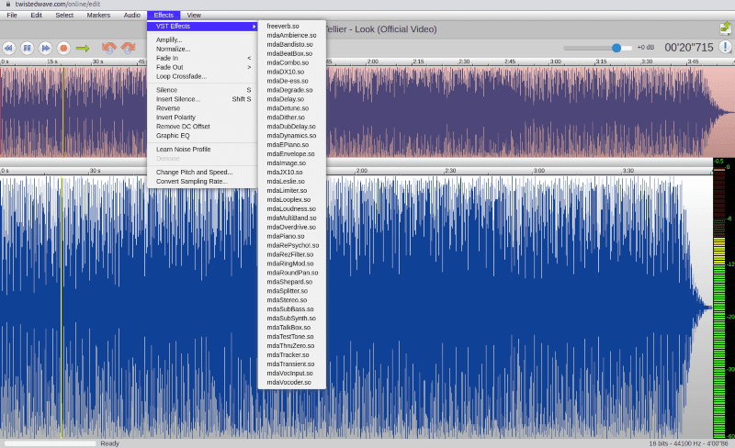The height and width of the screenshot is (448, 735).
Task: Click the browser address bar URL
Action: point(58,5)
